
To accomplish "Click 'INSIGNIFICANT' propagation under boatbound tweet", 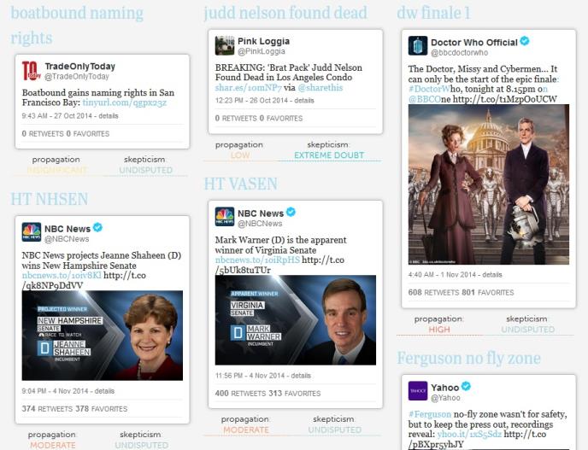I will coord(56,170).
